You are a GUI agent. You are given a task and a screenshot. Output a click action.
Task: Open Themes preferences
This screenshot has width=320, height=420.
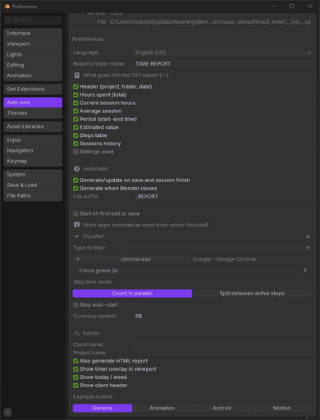pos(33,113)
